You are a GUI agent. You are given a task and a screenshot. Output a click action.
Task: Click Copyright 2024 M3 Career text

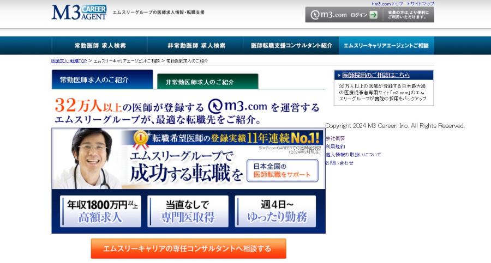[395, 126]
